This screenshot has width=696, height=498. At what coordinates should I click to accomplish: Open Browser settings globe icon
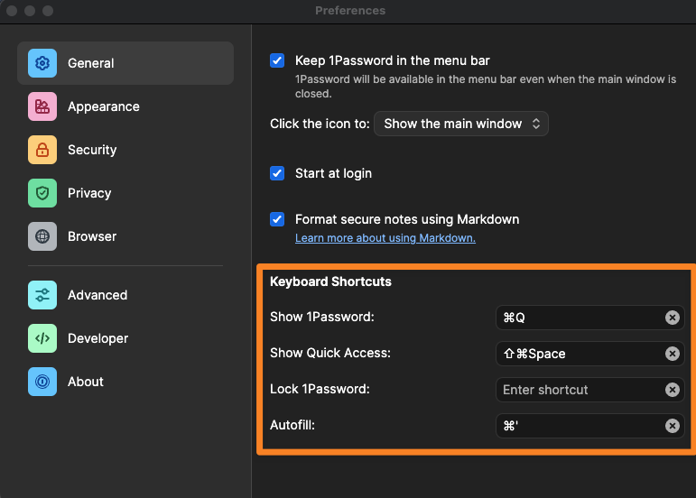[x=42, y=236]
